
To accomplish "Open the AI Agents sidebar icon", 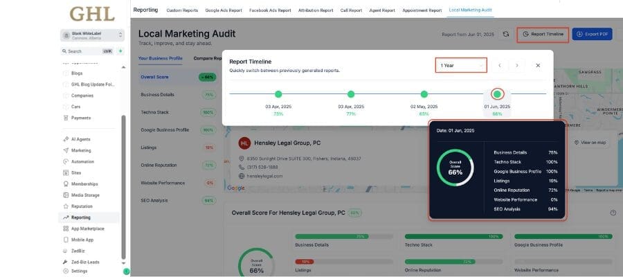I will pos(66,139).
